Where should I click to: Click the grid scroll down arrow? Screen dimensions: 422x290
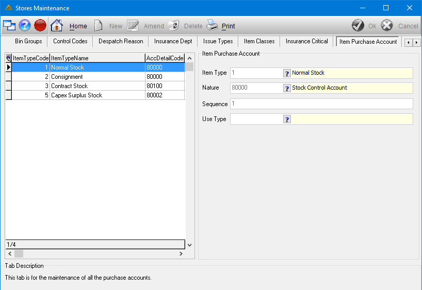coord(189,245)
